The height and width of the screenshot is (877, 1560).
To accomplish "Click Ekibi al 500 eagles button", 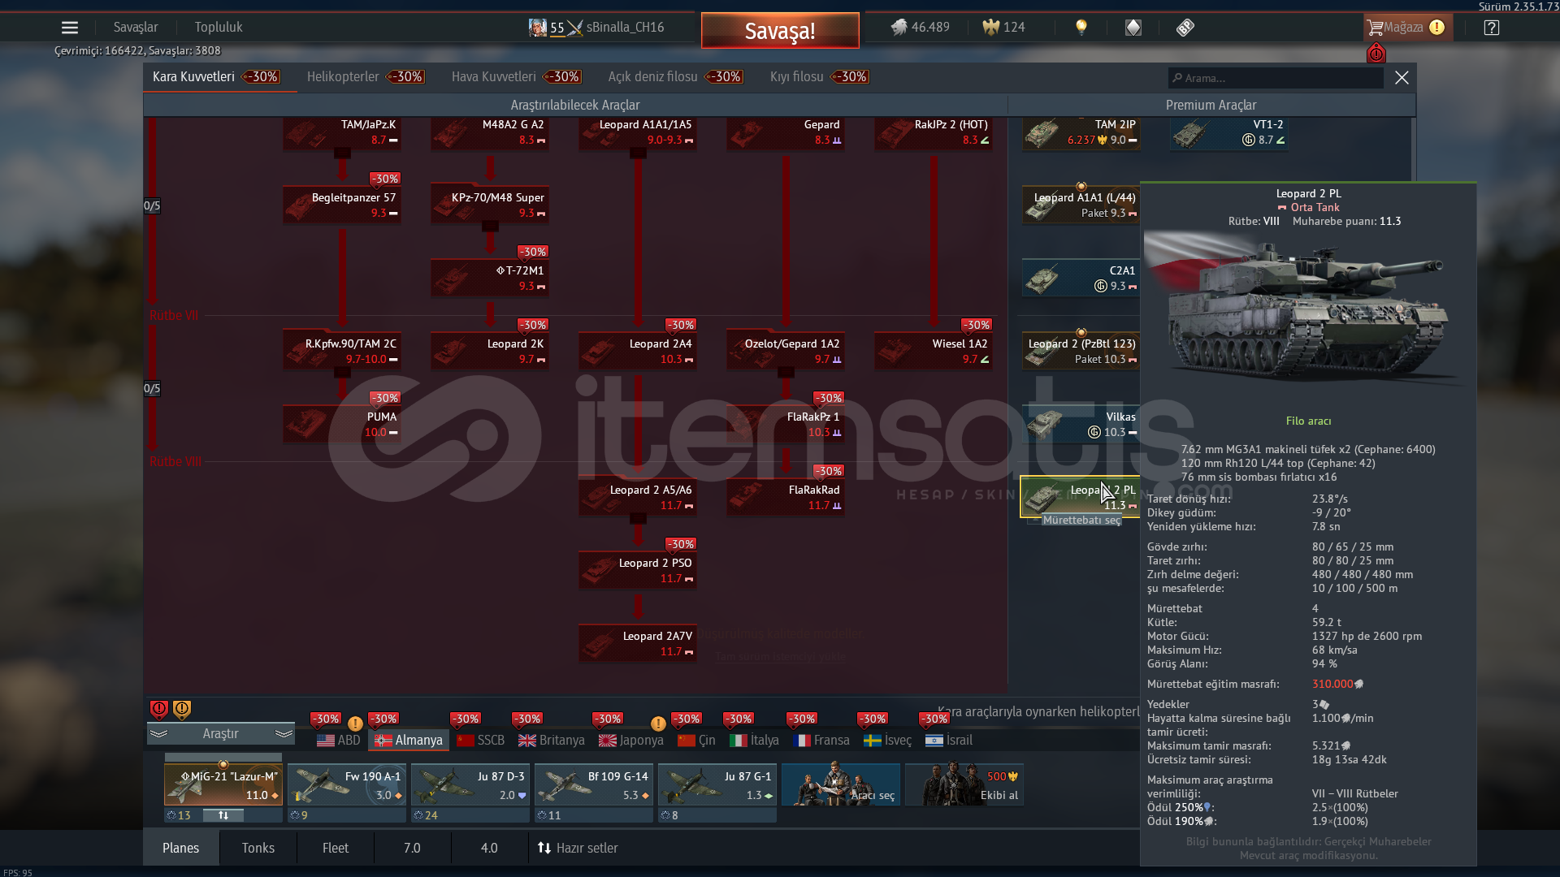I will [x=964, y=784].
